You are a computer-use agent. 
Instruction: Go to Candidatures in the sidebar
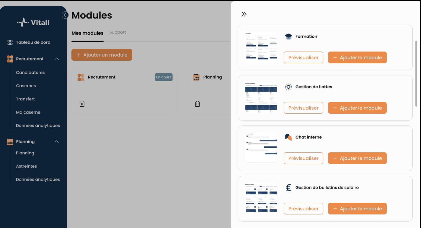tap(30, 72)
